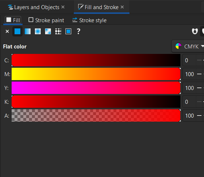Close the Layers and Objects tab
This screenshot has width=204, height=177.
point(63,7)
